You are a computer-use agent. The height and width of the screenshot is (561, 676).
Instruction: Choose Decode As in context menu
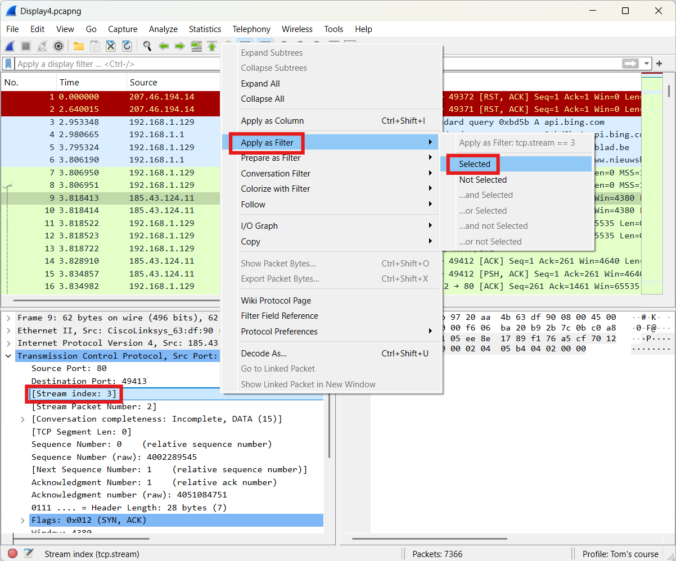(x=330, y=354)
